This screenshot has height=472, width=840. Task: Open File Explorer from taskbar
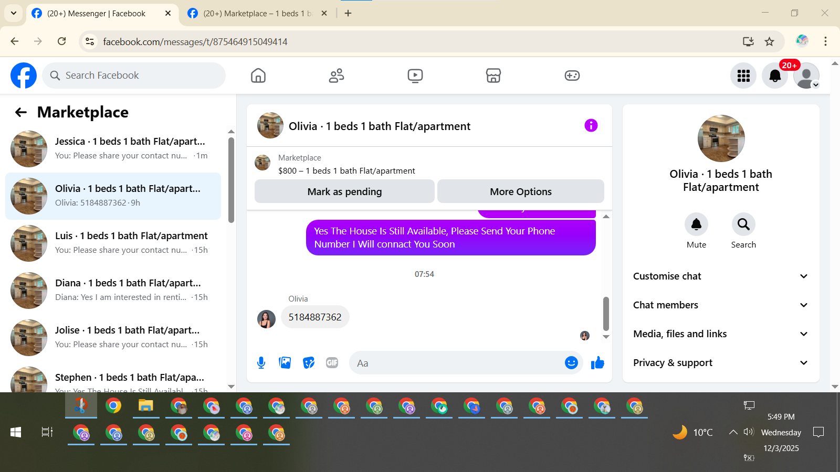(145, 405)
